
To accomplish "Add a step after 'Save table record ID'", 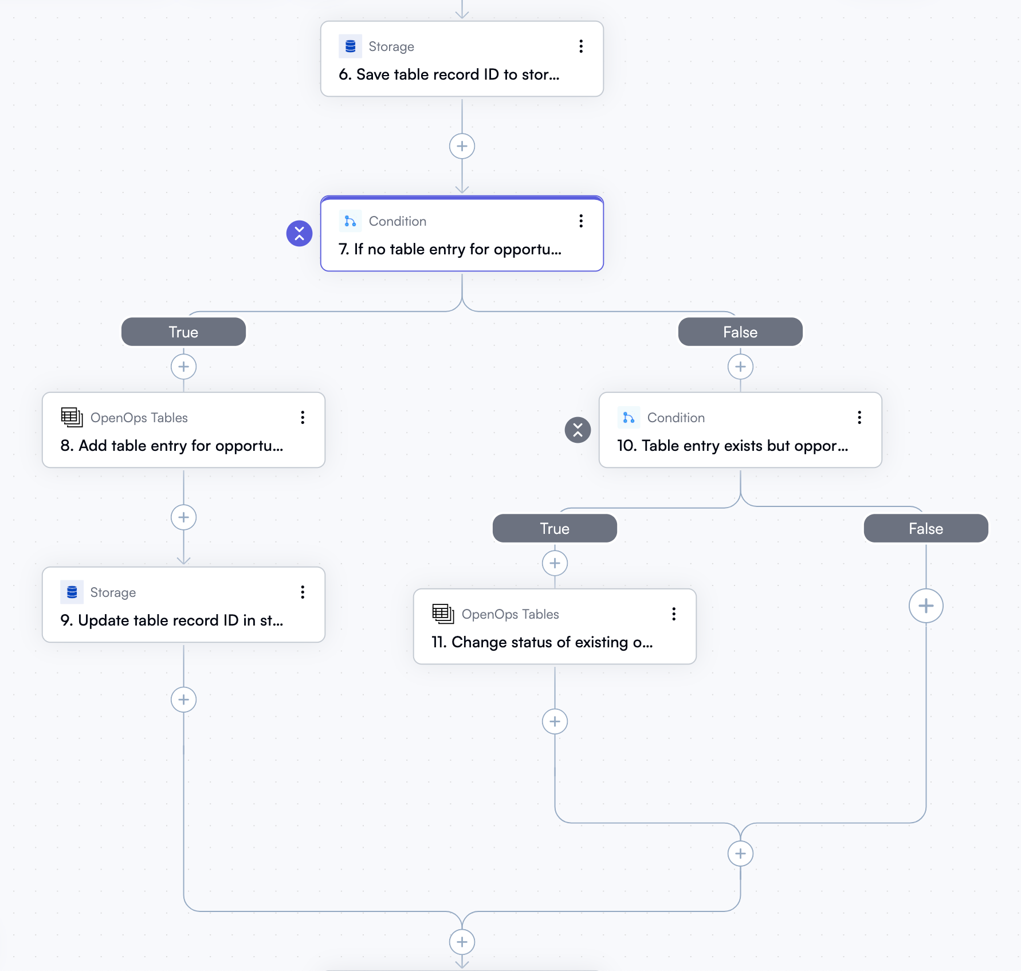I will (x=461, y=146).
